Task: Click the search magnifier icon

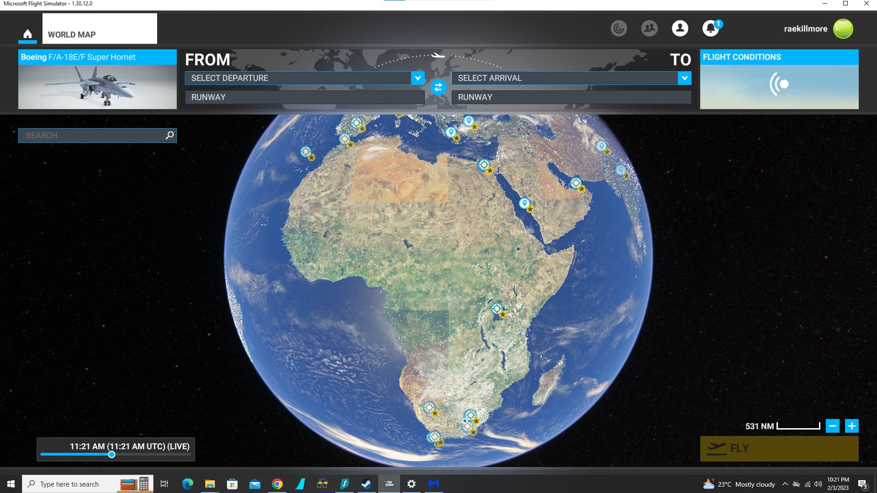Action: pos(169,135)
